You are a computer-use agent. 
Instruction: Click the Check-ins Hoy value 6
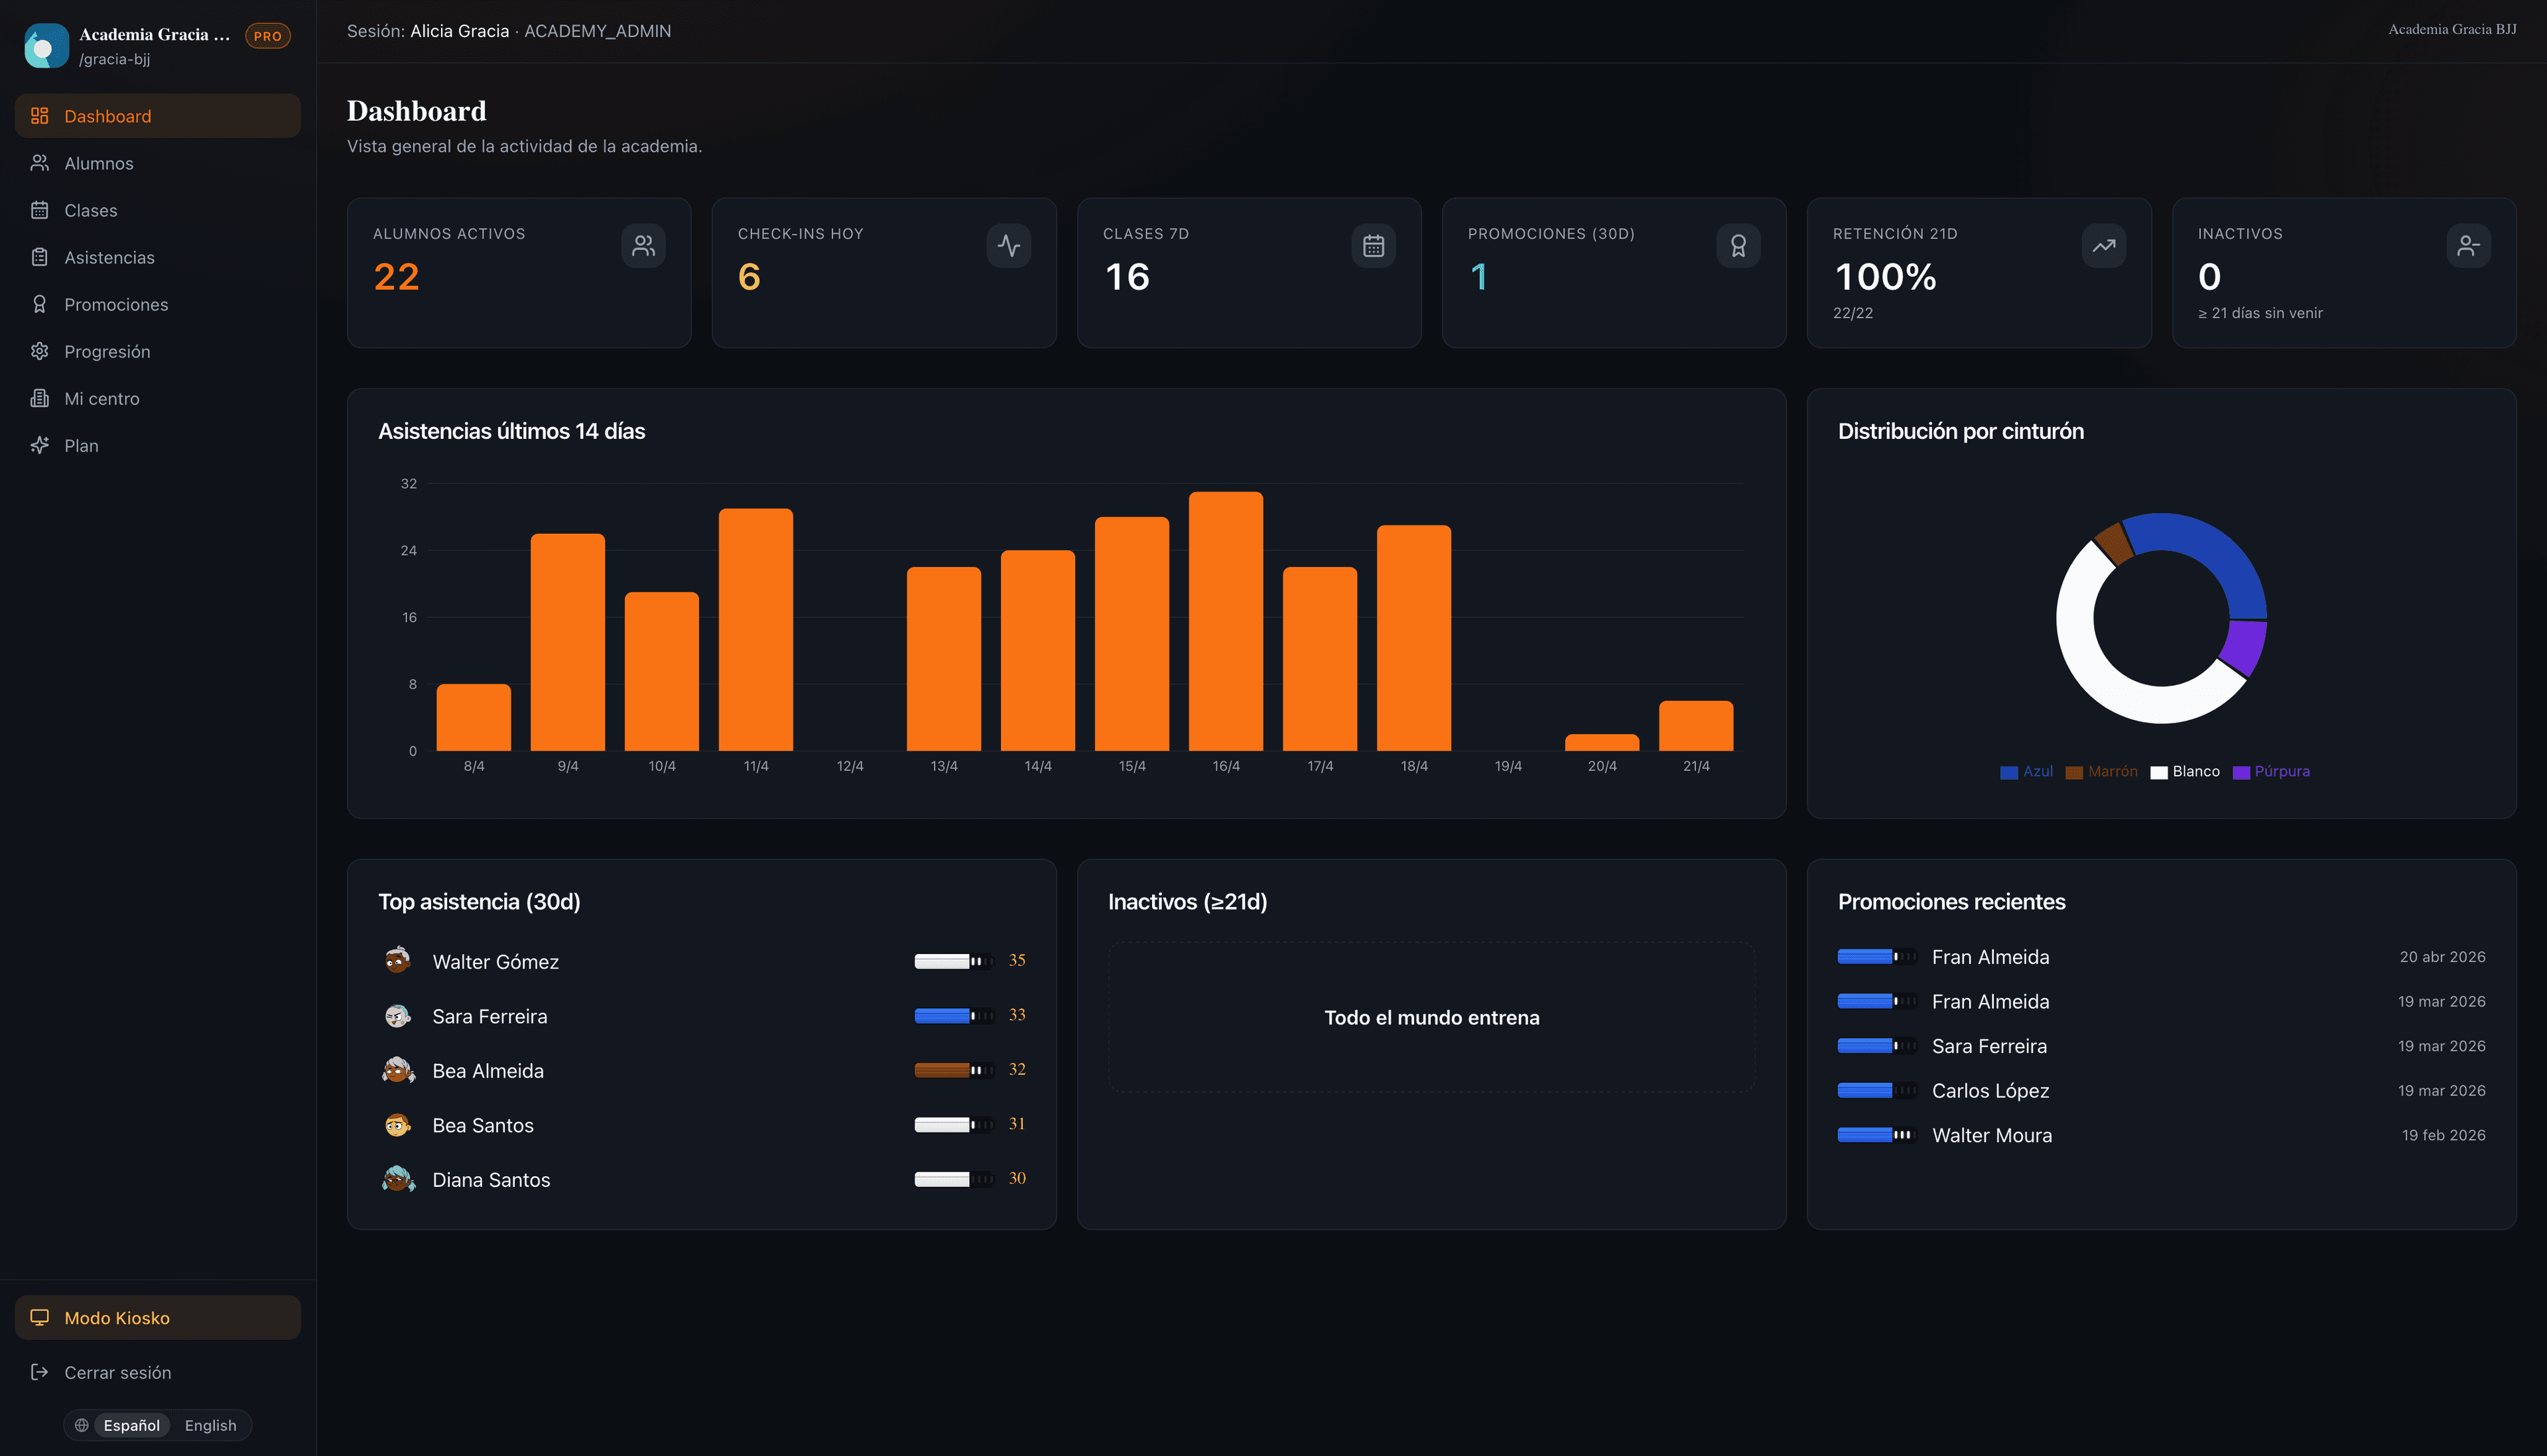pyautogui.click(x=750, y=277)
